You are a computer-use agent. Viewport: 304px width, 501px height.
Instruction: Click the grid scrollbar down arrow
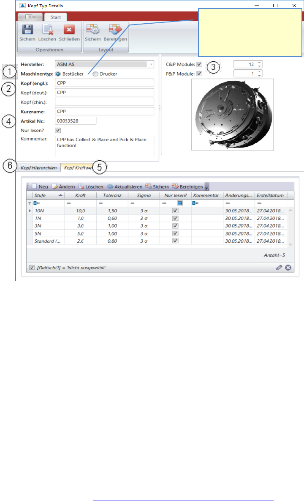point(290,244)
